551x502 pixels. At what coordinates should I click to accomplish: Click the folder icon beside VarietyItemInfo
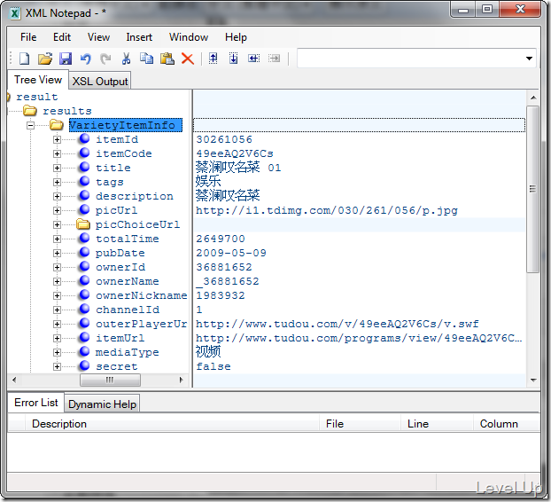pyautogui.click(x=56, y=125)
